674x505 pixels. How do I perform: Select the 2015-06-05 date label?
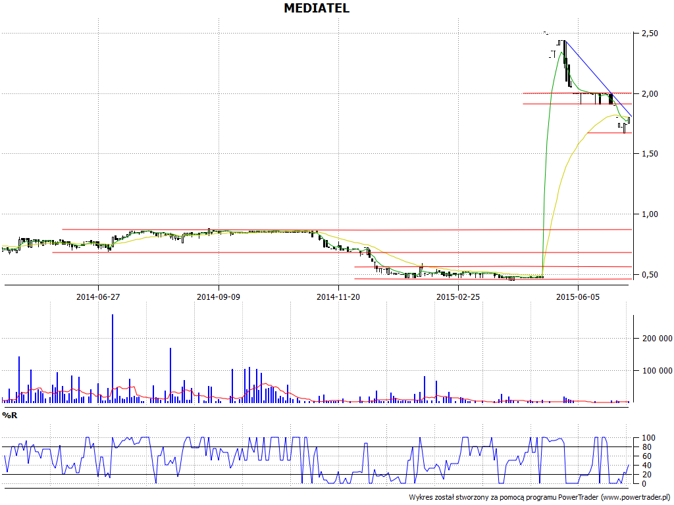pyautogui.click(x=578, y=297)
